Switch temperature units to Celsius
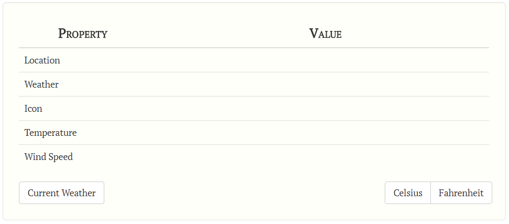This screenshot has height=224, width=509. 408,193
